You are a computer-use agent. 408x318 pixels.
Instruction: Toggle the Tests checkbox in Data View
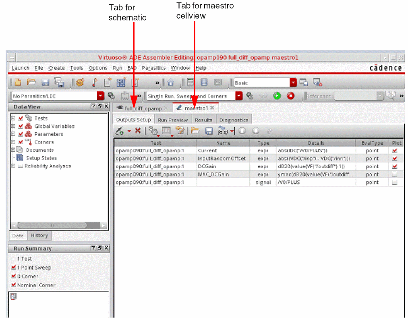(21, 118)
